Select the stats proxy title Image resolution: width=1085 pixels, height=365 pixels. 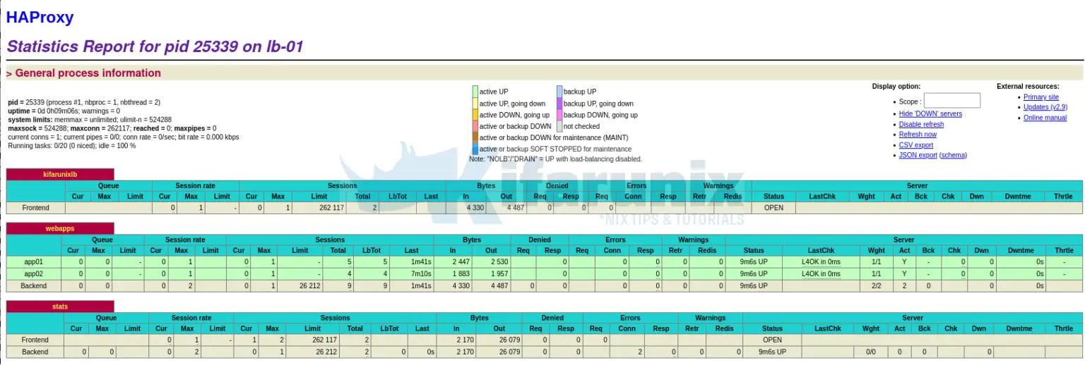pos(60,307)
